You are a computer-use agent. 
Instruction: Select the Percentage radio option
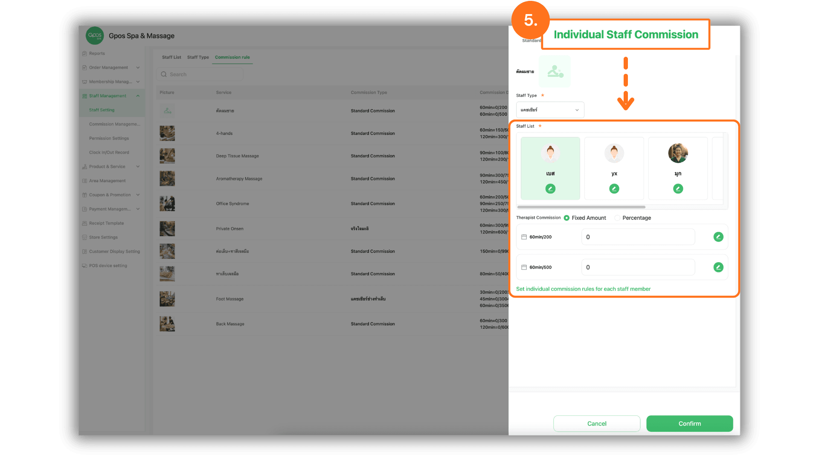pos(617,218)
